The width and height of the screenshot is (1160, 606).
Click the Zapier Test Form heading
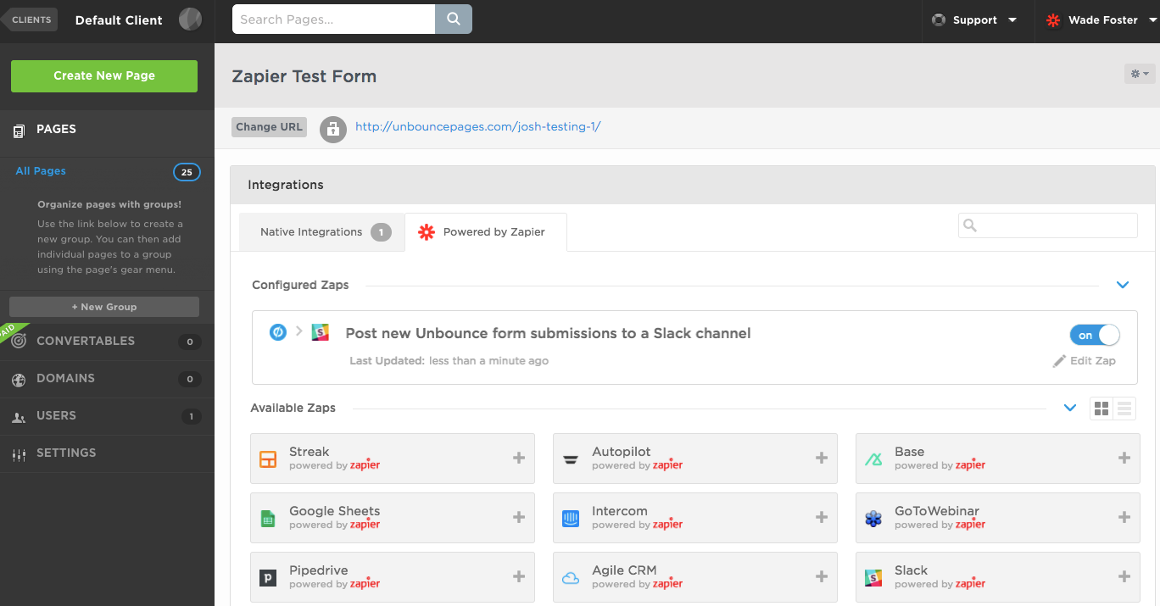304,76
